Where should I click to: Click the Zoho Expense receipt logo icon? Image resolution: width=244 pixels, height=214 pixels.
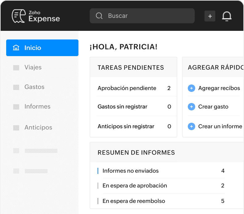tap(19, 16)
